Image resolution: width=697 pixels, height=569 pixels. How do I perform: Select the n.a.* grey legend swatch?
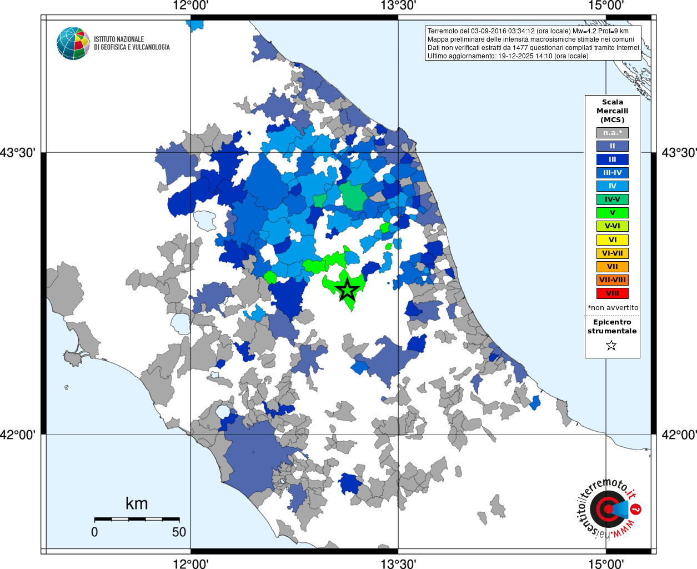613,133
